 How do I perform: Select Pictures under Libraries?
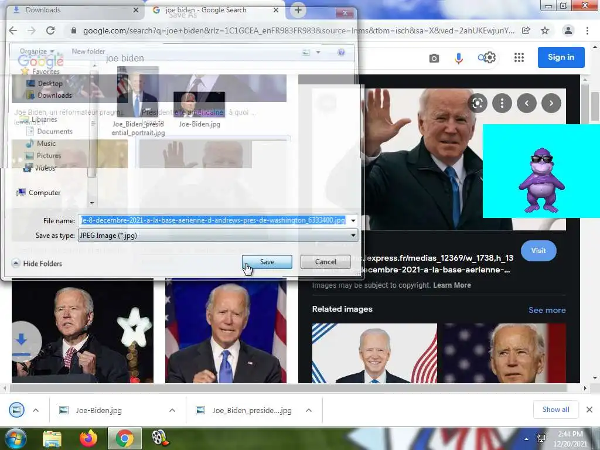[x=43, y=156]
